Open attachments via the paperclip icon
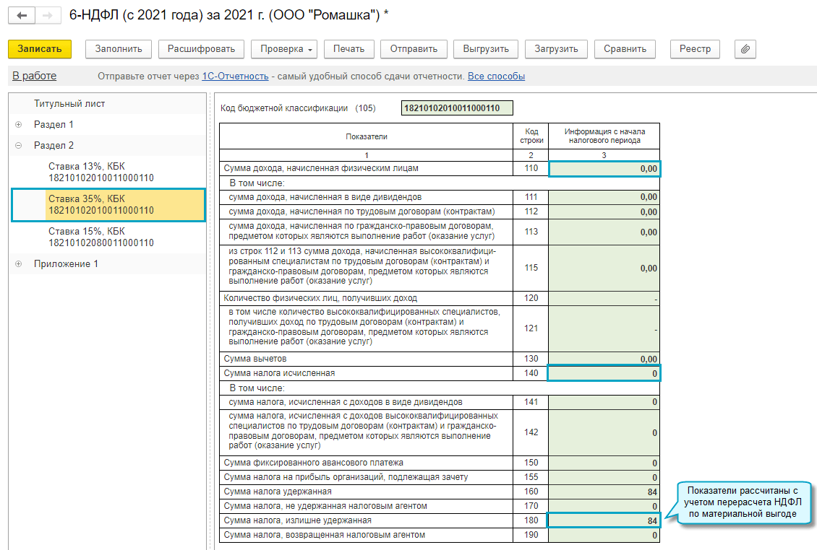Viewport: 817px width, 550px height. 745,49
